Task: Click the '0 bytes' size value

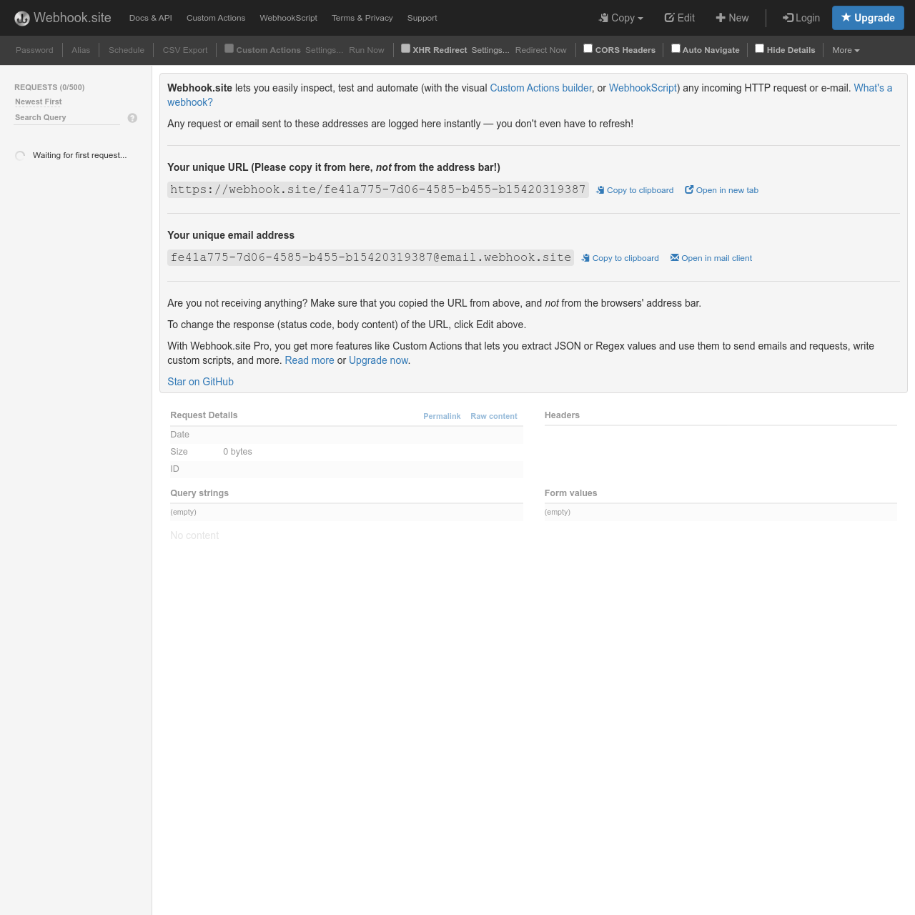Action: click(237, 452)
